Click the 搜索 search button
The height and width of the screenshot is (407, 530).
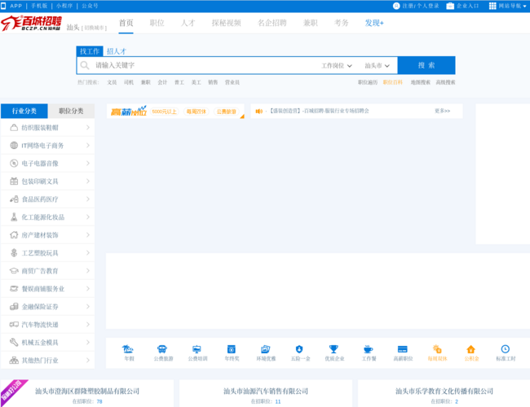pyautogui.click(x=426, y=65)
